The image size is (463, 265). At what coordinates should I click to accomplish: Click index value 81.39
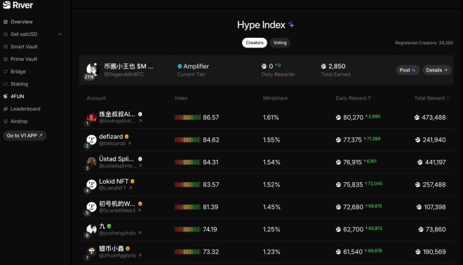point(210,207)
